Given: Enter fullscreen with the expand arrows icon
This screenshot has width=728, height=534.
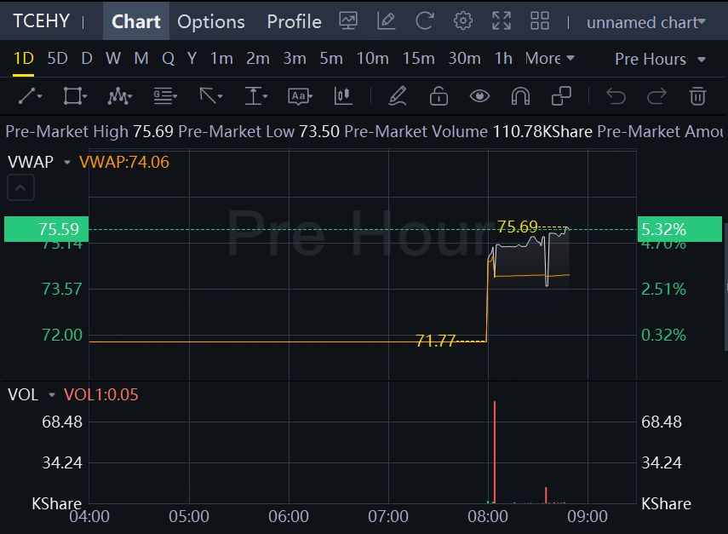Looking at the screenshot, I should click(x=502, y=21).
